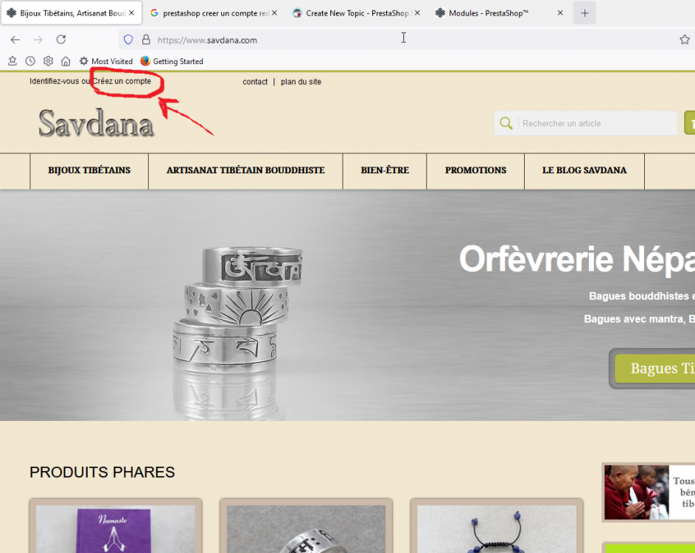The width and height of the screenshot is (695, 553).
Task: Bookmark this page with the star icon
Action: (x=685, y=40)
